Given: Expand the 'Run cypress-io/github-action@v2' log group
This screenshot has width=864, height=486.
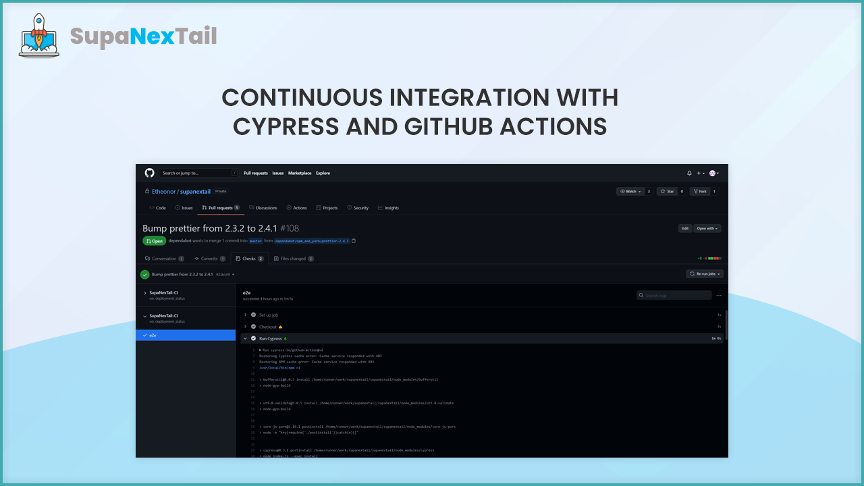Looking at the screenshot, I should [292, 350].
